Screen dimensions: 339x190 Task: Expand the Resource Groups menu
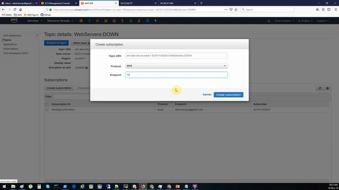point(60,21)
